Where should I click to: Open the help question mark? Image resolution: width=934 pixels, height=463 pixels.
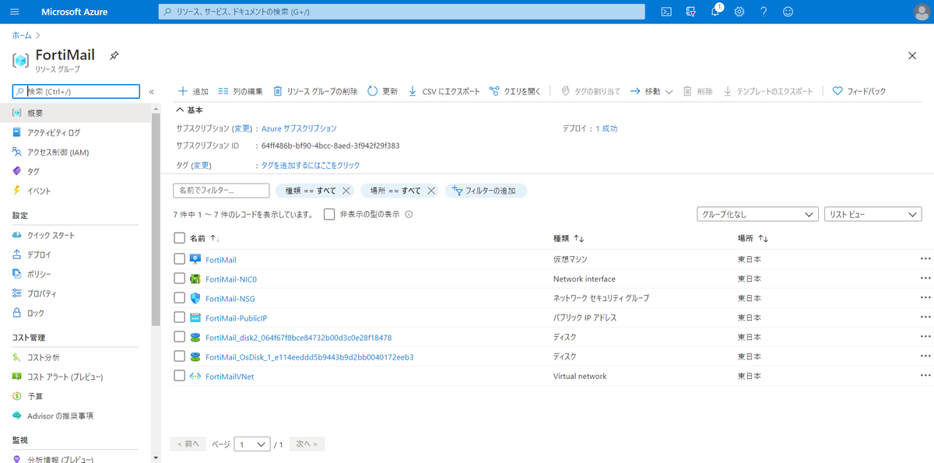[764, 12]
